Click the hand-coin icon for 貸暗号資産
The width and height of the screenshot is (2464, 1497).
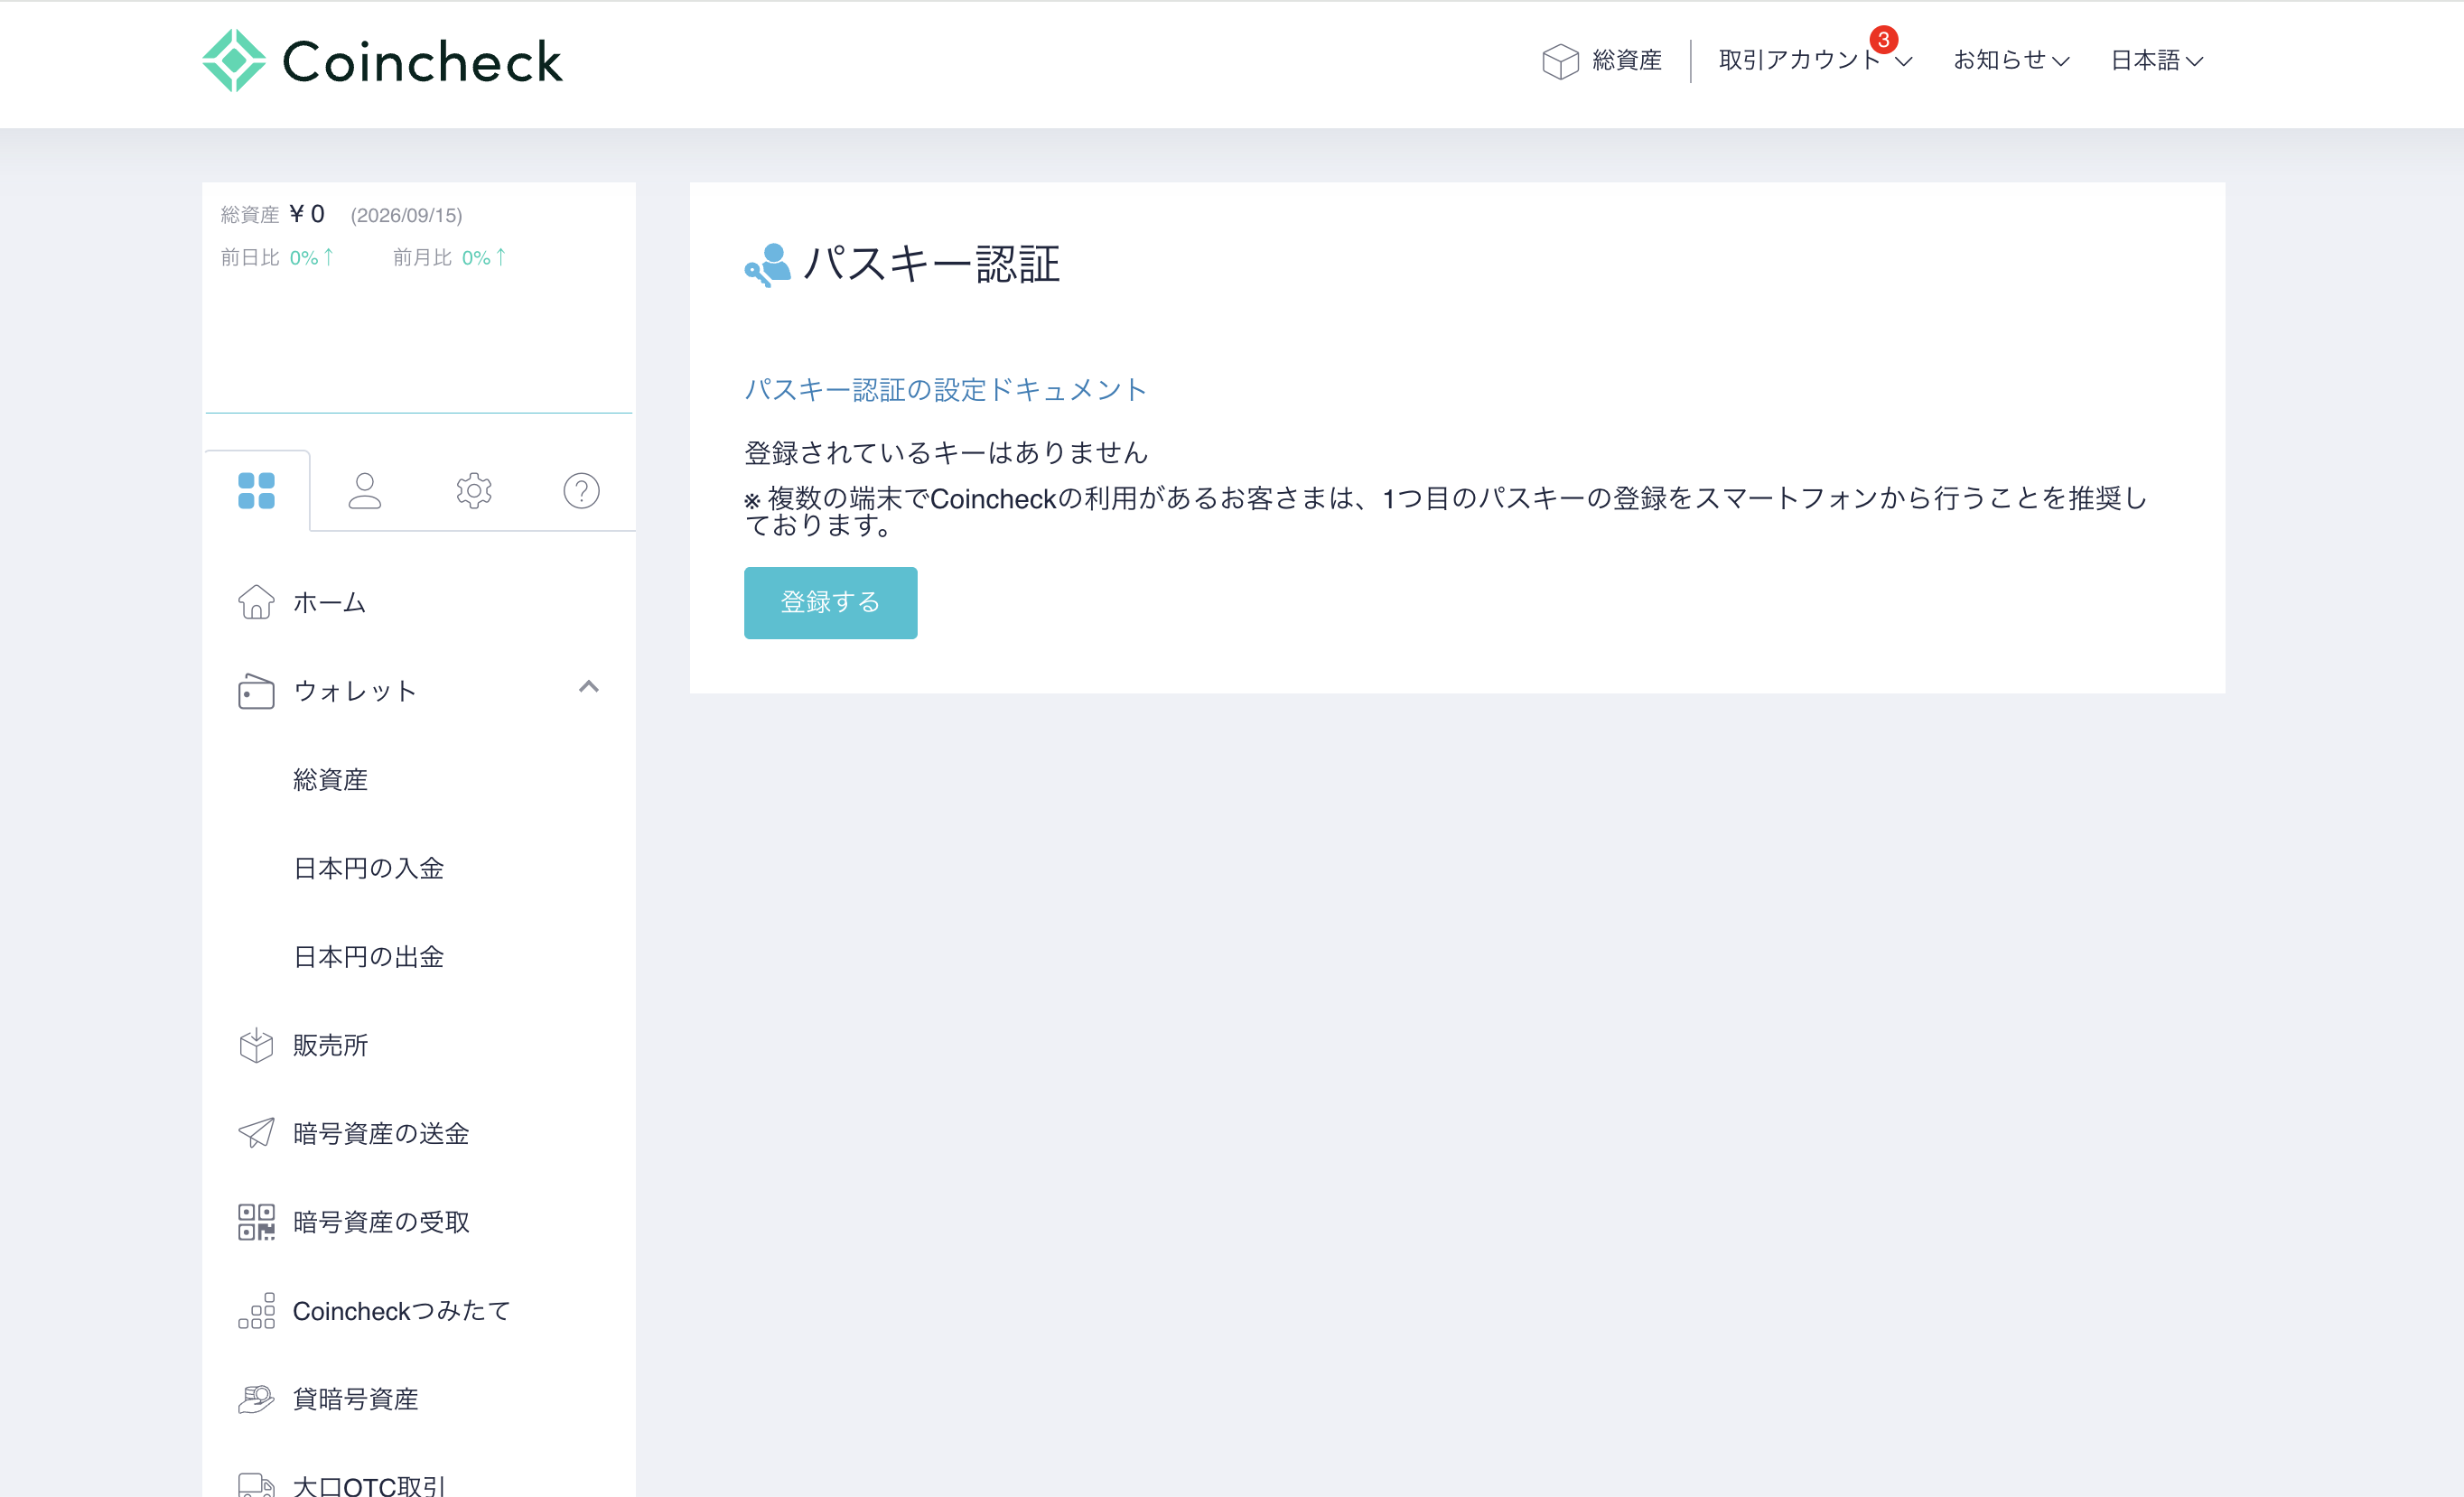256,1399
